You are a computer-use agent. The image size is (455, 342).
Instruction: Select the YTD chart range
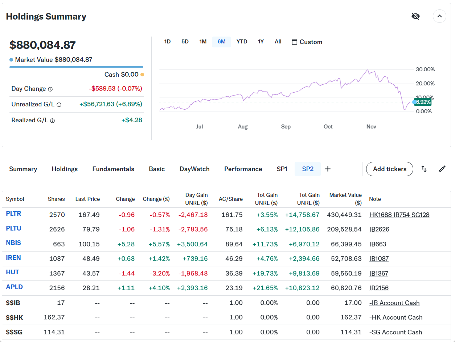click(x=242, y=42)
